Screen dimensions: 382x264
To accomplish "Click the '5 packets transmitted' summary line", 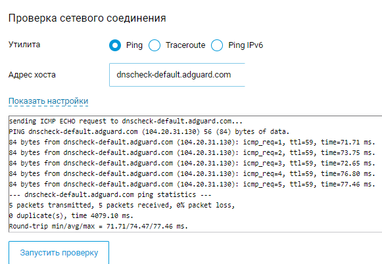I will pos(122,205).
